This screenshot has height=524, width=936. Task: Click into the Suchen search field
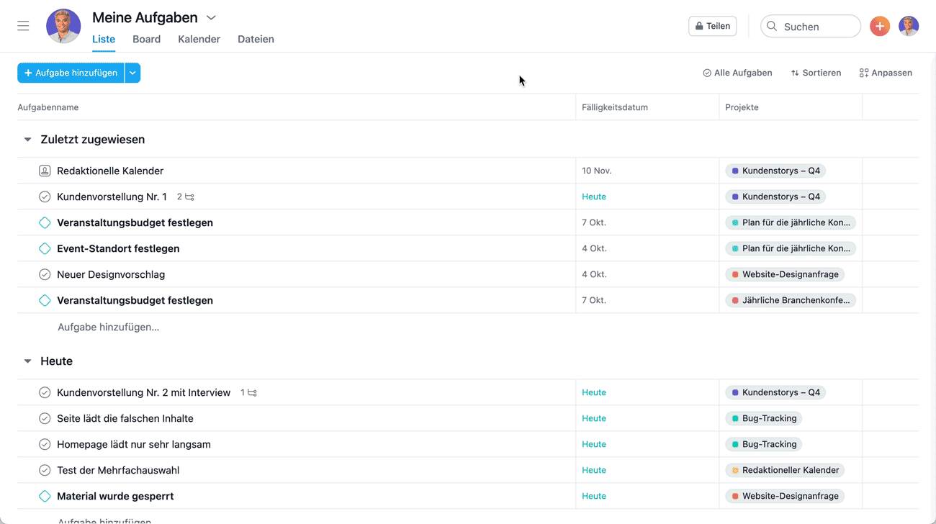[811, 26]
